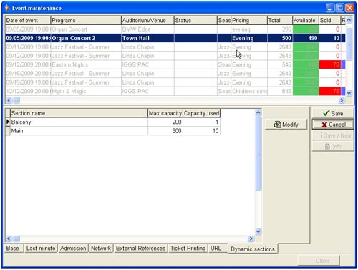Click the Main max capacity value 300
This screenshot has height=270, width=358.
click(x=165, y=131)
